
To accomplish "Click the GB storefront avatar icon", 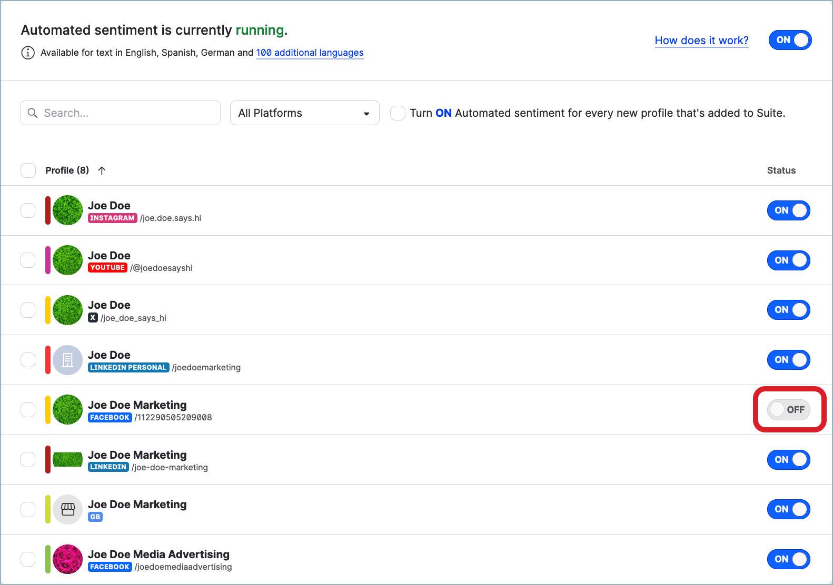I will 68,509.
